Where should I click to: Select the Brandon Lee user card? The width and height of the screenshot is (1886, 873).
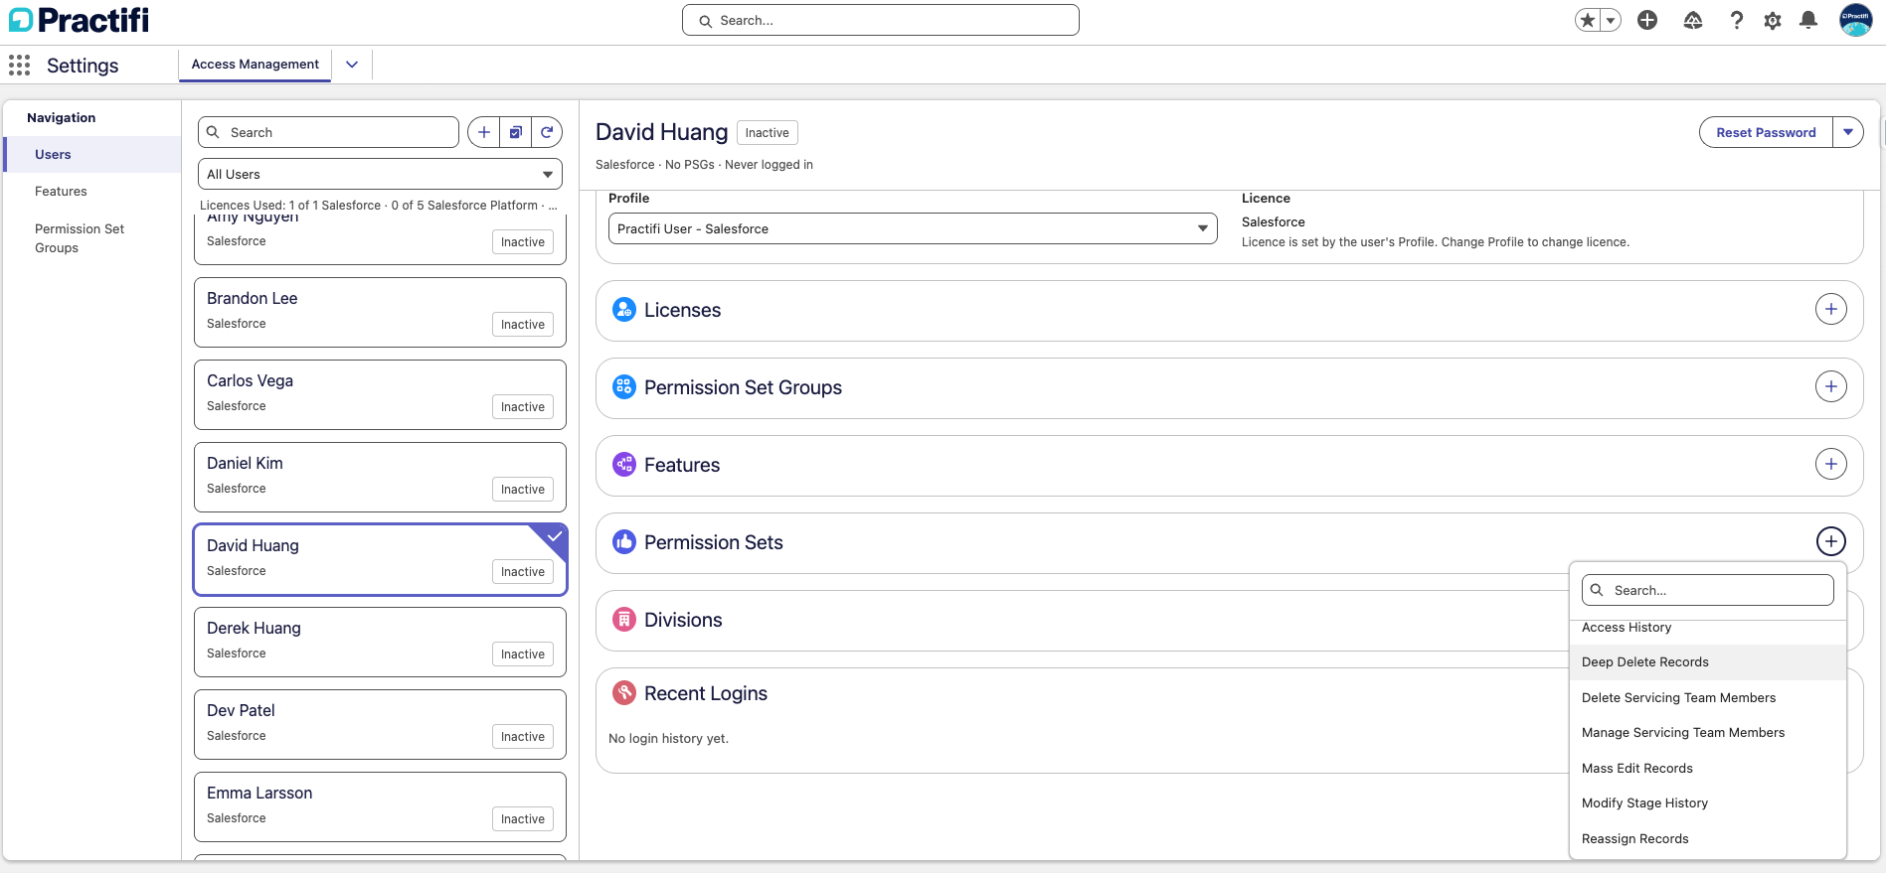[381, 313]
